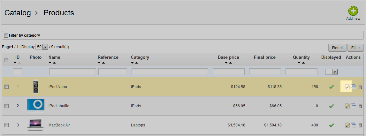Image resolution: width=366 pixels, height=136 pixels.
Task: Sort Name column descending arrow
Action: coord(50,63)
